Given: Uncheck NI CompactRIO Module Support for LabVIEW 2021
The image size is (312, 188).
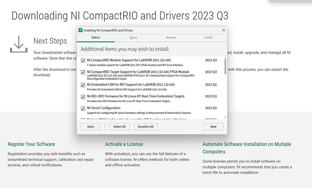Looking at the screenshot, I should coord(83,60).
